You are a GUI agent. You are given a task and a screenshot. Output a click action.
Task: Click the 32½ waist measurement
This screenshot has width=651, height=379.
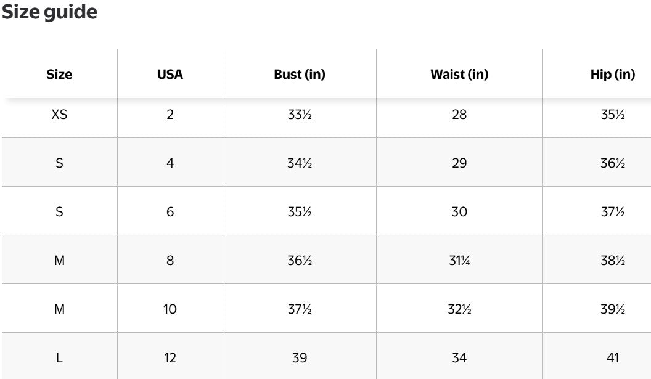point(459,309)
